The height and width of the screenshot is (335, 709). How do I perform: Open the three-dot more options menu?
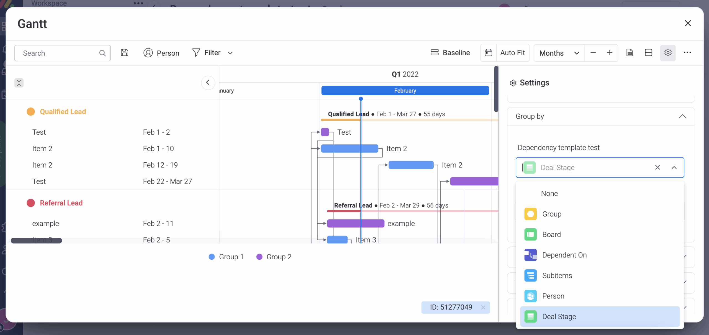(687, 53)
